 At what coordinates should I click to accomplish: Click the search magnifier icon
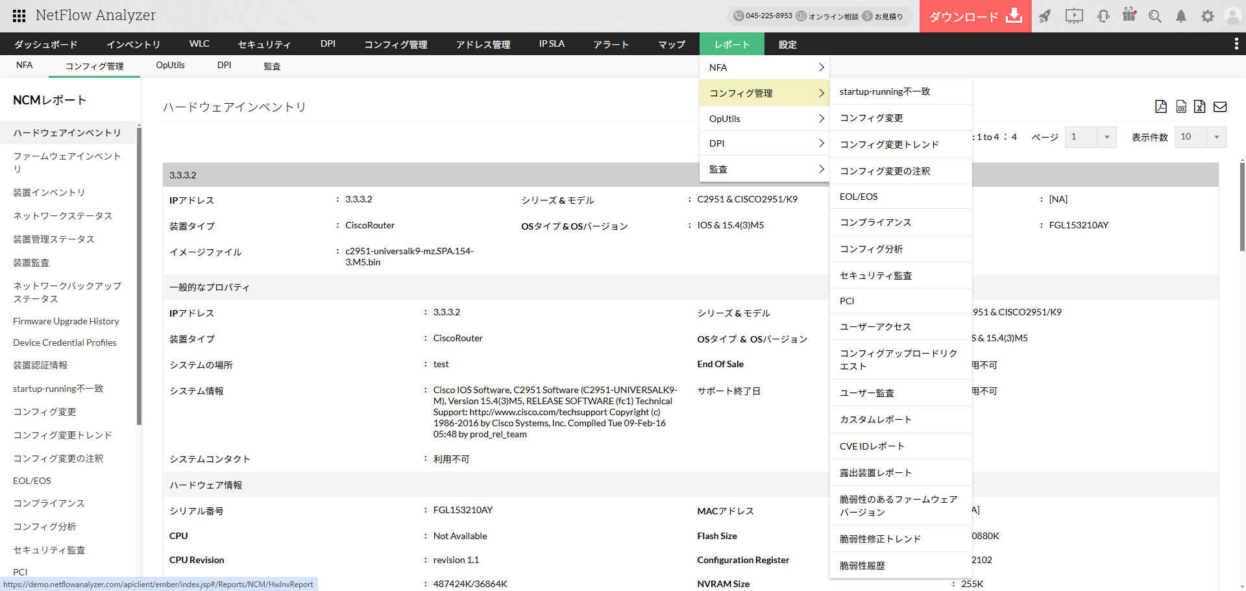tap(1154, 16)
